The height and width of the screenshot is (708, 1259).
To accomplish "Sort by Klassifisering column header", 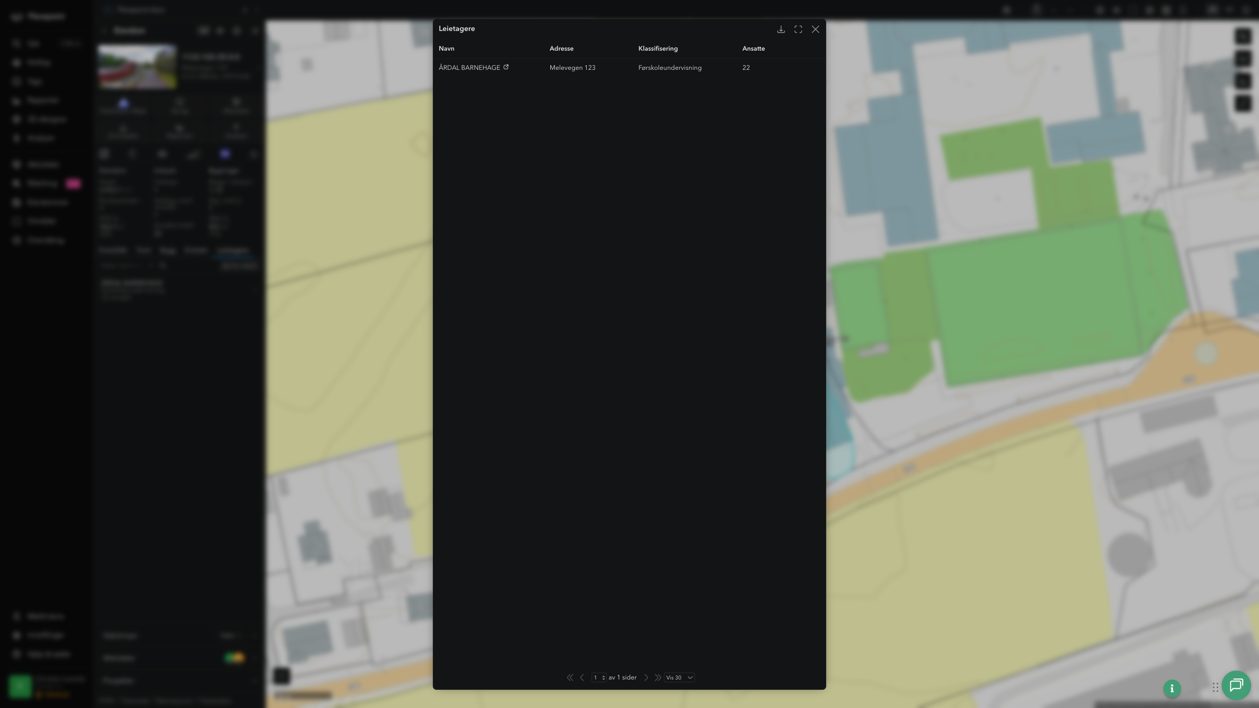I will click(x=658, y=49).
